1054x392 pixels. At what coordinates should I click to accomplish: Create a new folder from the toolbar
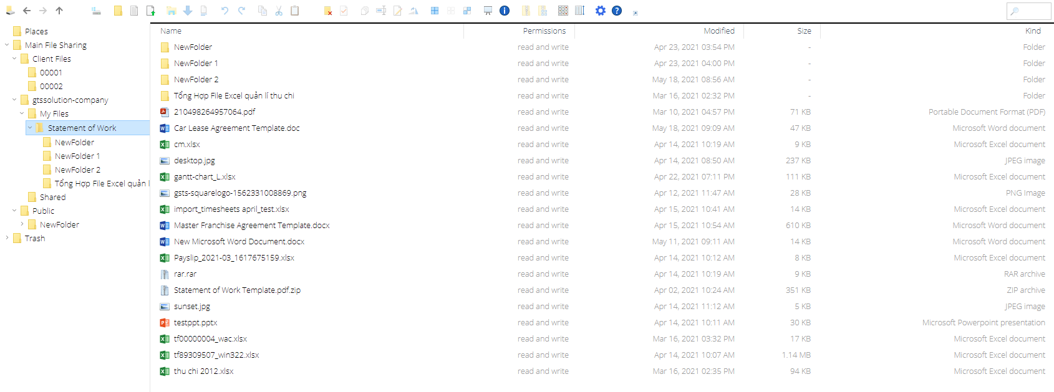pyautogui.click(x=118, y=11)
